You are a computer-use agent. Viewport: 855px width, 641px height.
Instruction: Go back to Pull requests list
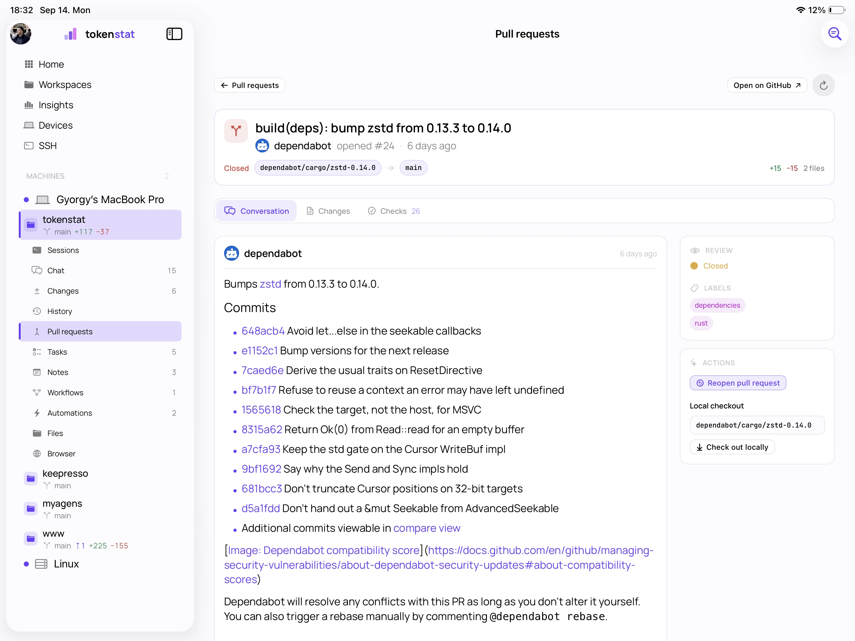coord(250,85)
